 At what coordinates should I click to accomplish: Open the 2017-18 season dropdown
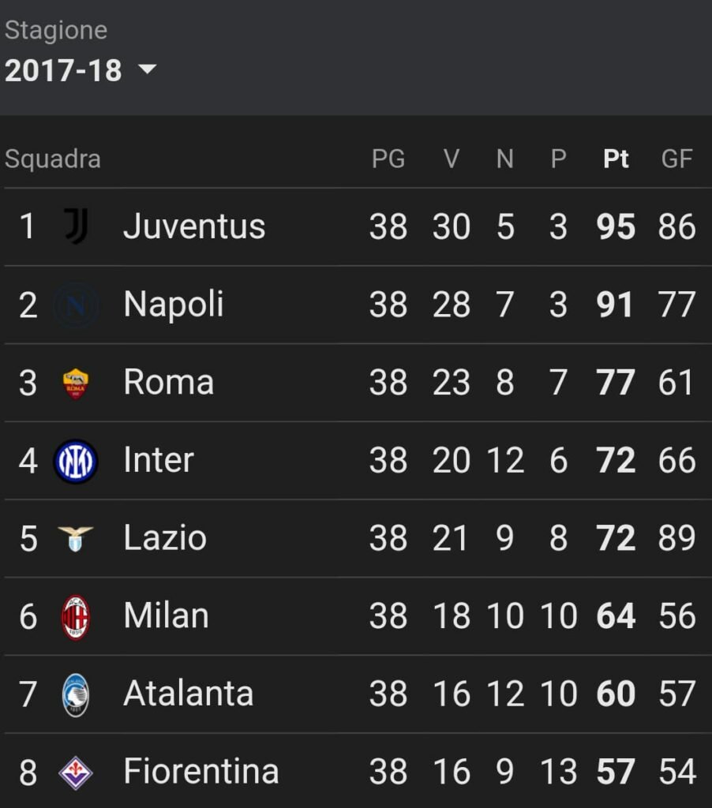coord(81,69)
